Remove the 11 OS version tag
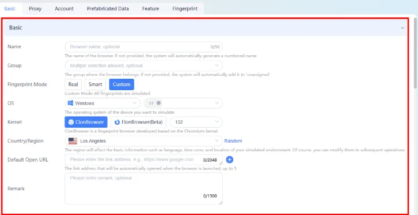Screen dimensions: 418x215 [158, 103]
